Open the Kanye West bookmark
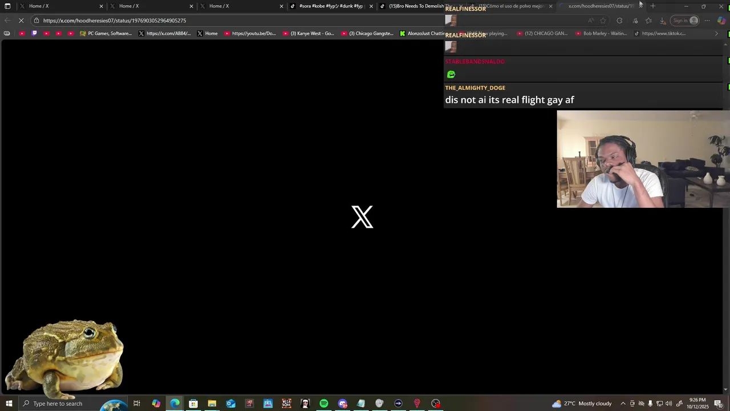This screenshot has height=411, width=730. click(x=309, y=33)
